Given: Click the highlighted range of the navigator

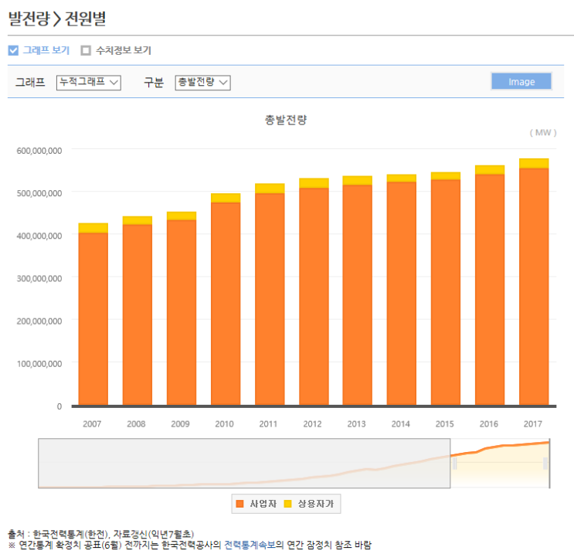Looking at the screenshot, I should click(500, 463).
